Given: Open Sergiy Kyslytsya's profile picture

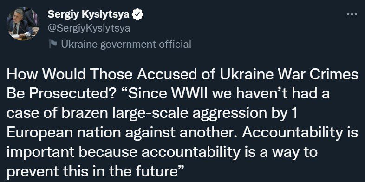Looking at the screenshot, I should coord(23,24).
